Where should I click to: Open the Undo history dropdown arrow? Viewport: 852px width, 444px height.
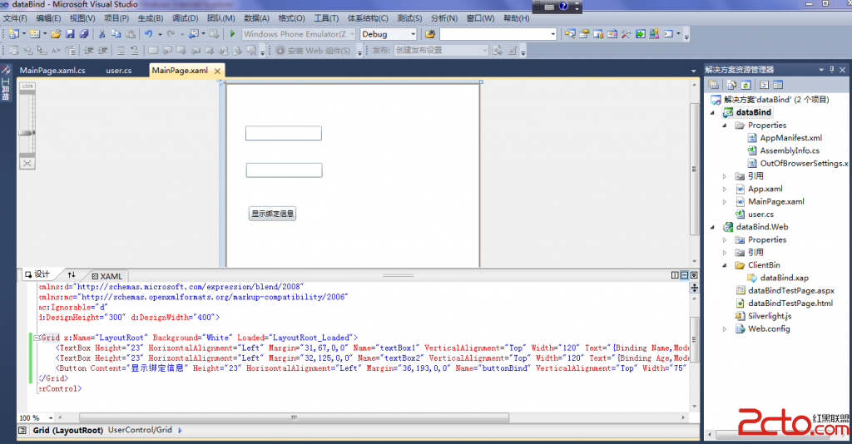tap(160, 34)
